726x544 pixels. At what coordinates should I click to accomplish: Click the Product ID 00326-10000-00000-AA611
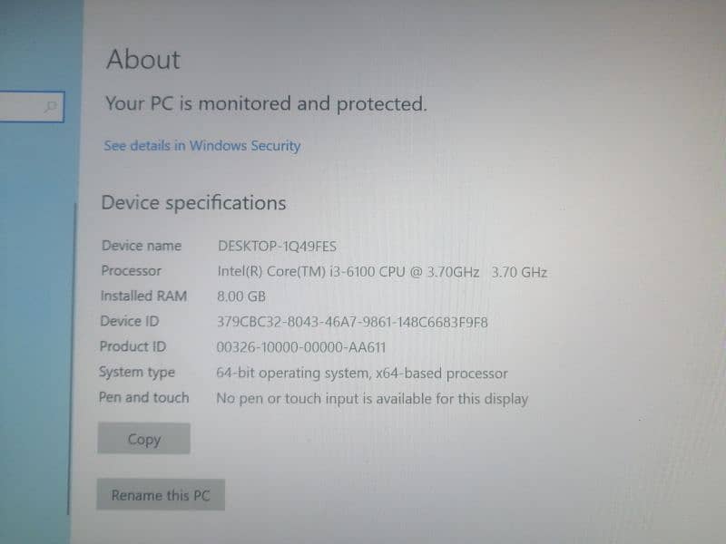coord(301,347)
